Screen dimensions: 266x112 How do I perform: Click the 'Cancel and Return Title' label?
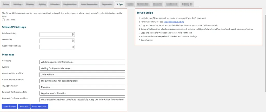click(13, 73)
